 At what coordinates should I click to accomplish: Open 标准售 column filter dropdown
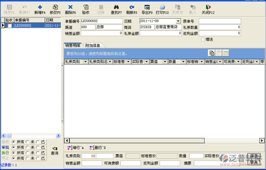[x=128, y=62]
